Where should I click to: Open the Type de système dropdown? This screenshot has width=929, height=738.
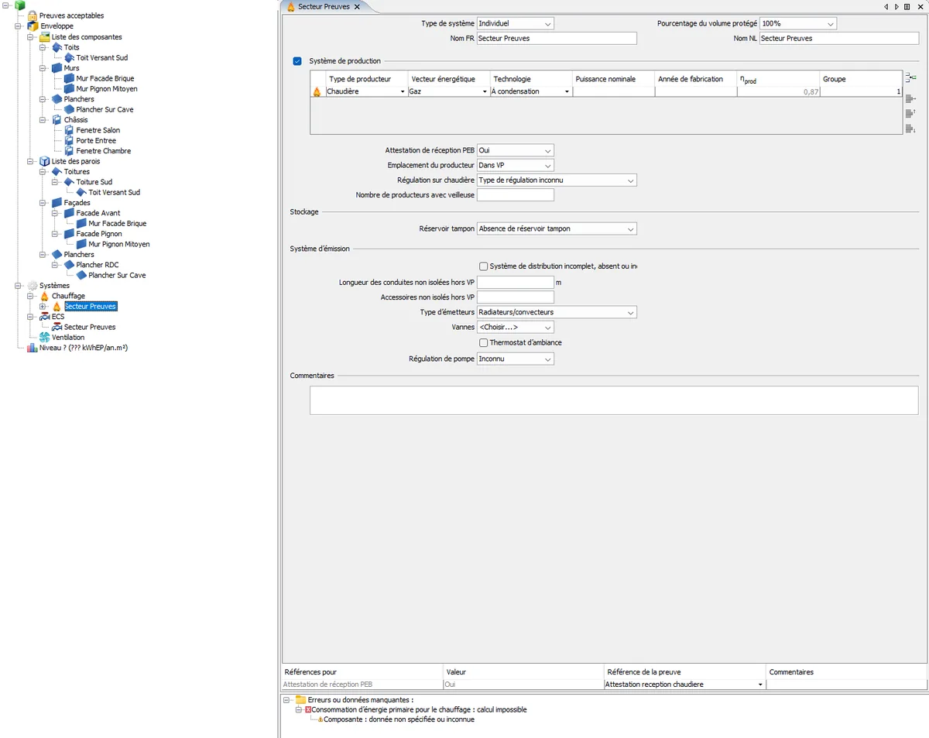click(x=516, y=24)
